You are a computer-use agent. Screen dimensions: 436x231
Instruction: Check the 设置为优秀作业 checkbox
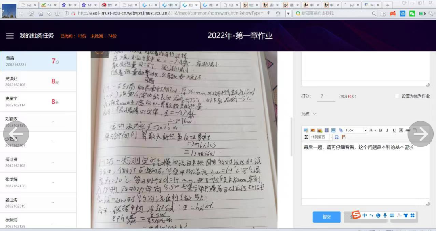[397, 96]
